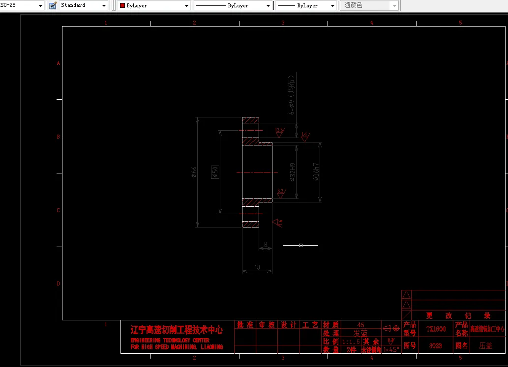Click the 发蓝 treatment value
508x367 pixels.
click(360, 333)
